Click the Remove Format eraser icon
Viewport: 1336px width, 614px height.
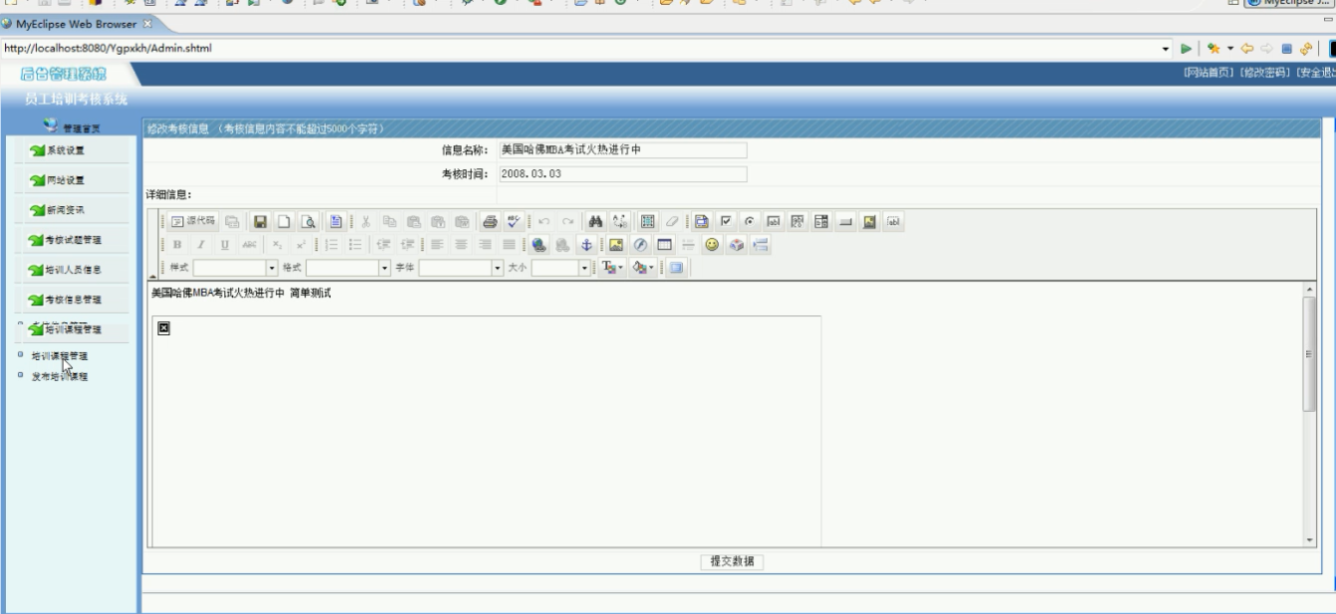[x=672, y=221]
